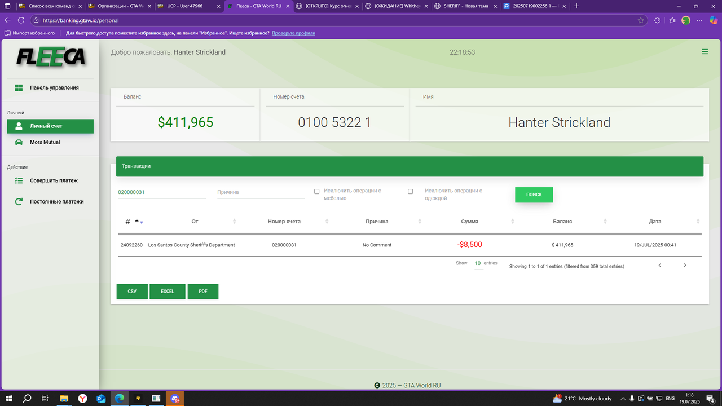Image resolution: width=722 pixels, height=406 pixels.
Task: Open a new browser tab
Action: click(576, 6)
